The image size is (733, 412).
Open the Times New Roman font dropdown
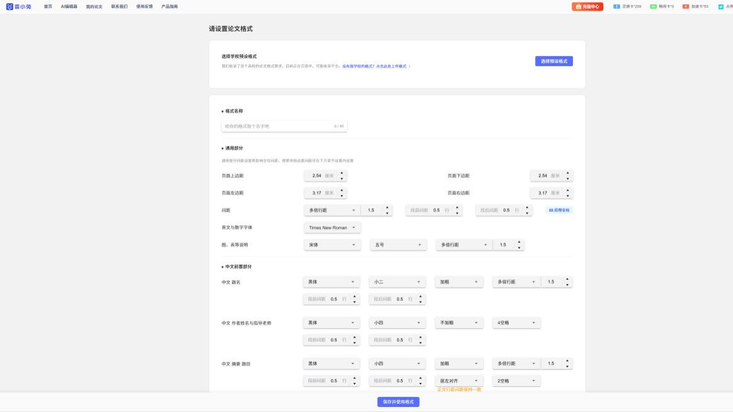click(x=331, y=227)
